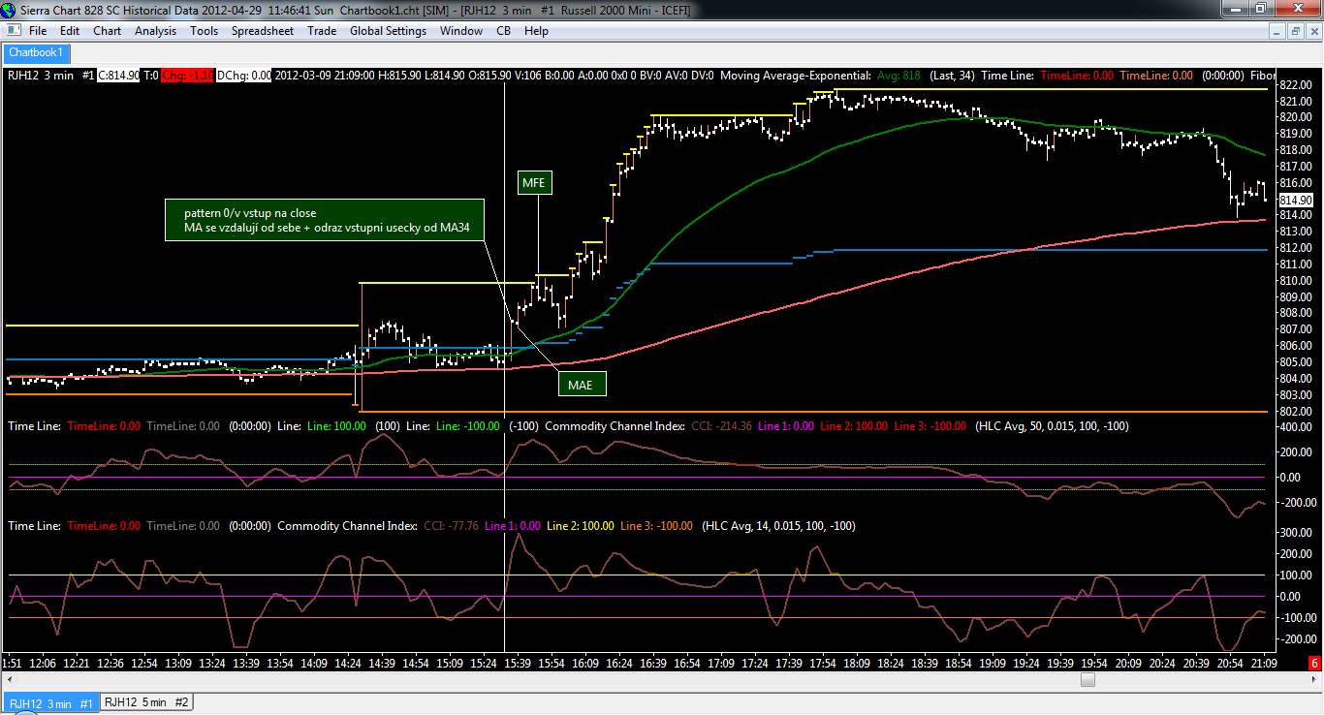Click the 'L:814.90' low value in header
This screenshot has height=715, width=1324.
(446, 75)
